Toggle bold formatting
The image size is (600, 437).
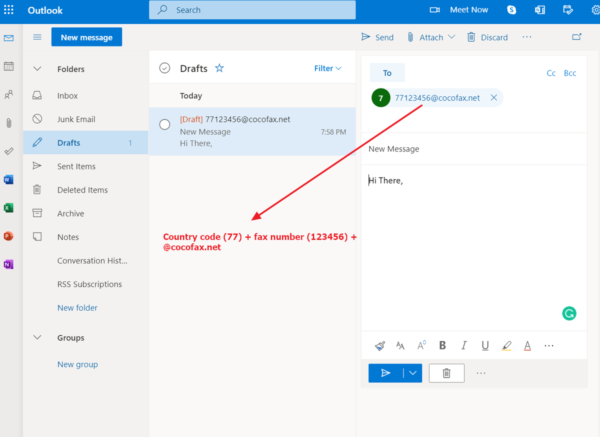(442, 345)
